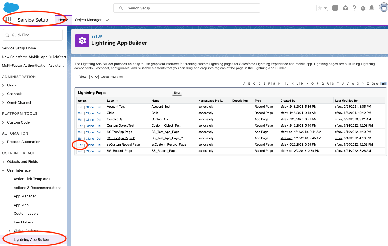This screenshot has height=246, width=388.
Task: Filter pages by letter S
Action: click(333, 84)
